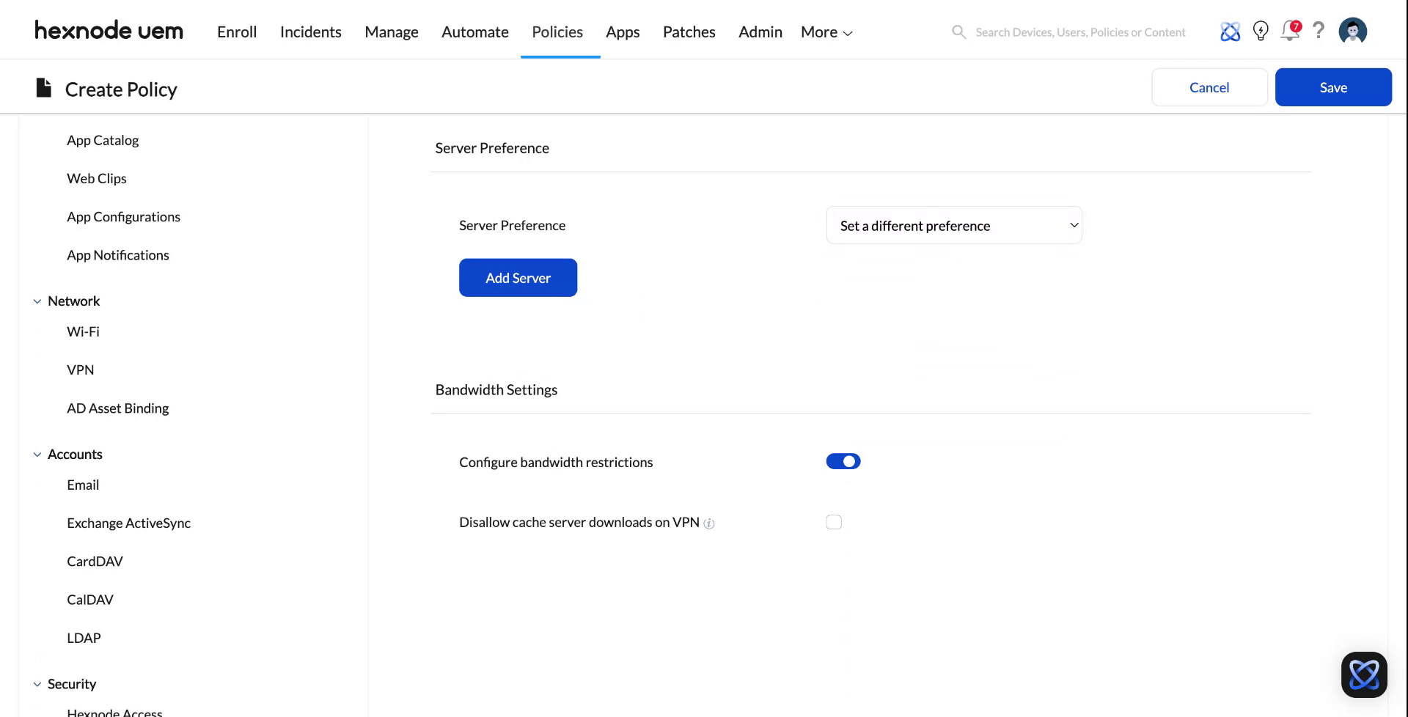The height and width of the screenshot is (717, 1408).
Task: Select LDAP from the sidebar
Action: (x=84, y=637)
